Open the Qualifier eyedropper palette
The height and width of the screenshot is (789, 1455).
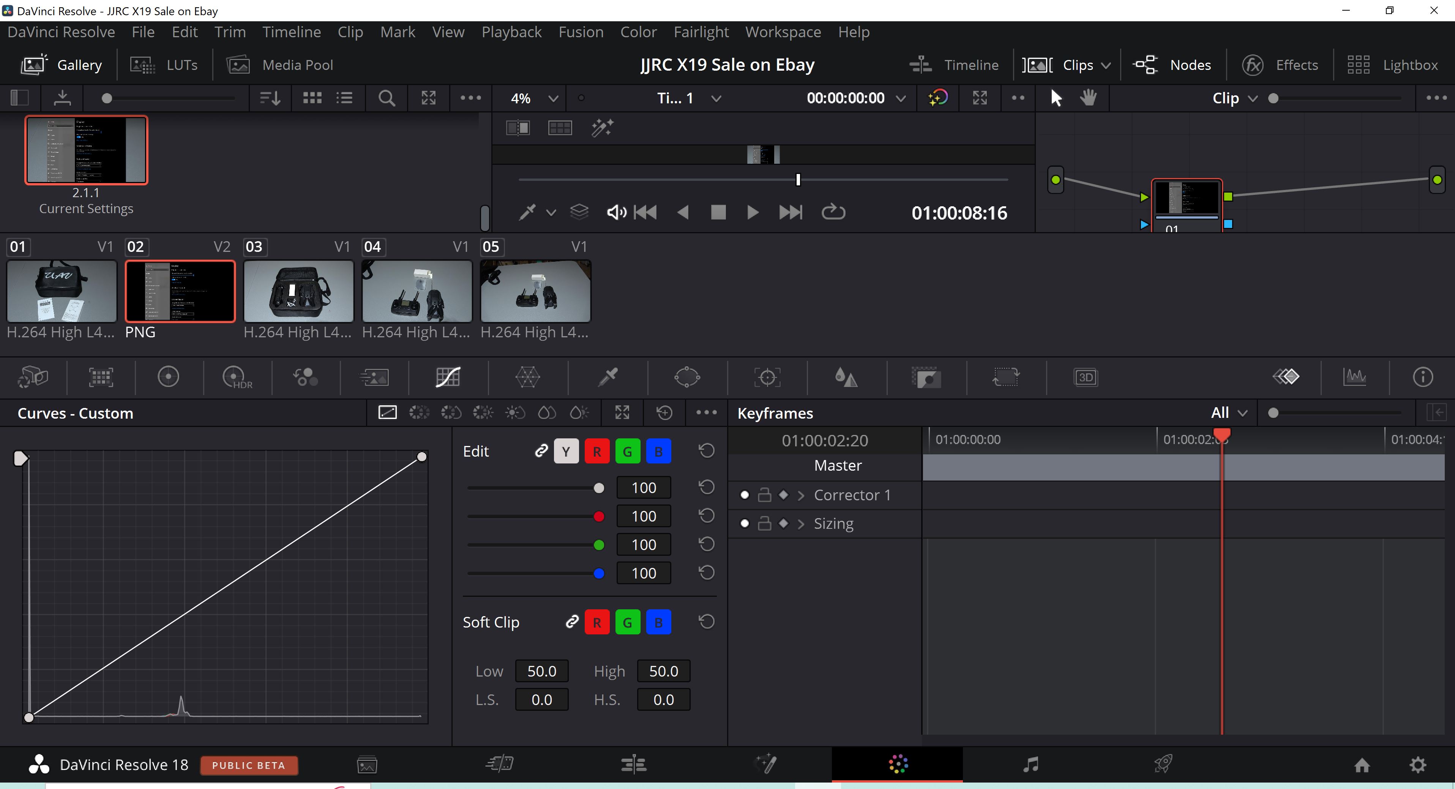click(608, 377)
